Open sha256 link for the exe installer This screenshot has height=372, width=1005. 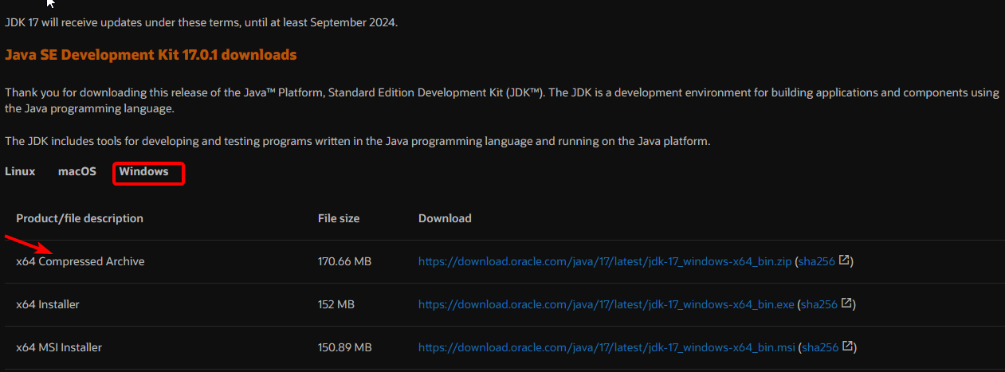tap(819, 304)
